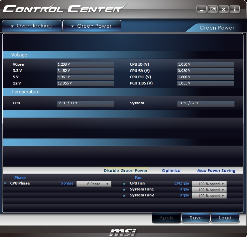The width and height of the screenshot is (247, 237).
Task: Click the 'System' temperature label
Action: (x=137, y=103)
